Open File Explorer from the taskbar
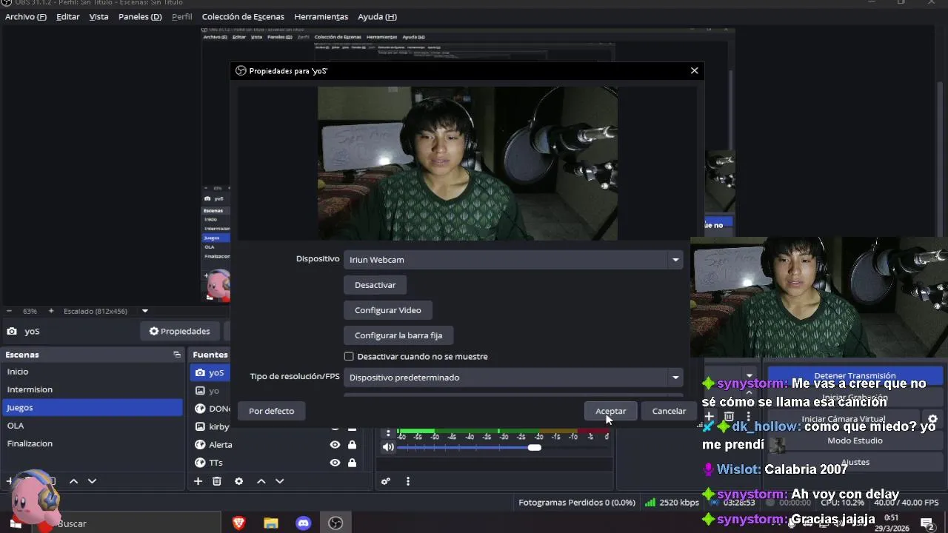Image resolution: width=948 pixels, height=533 pixels. click(271, 523)
